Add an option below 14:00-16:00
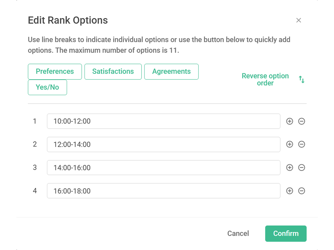The height and width of the screenshot is (250, 334). [290, 168]
